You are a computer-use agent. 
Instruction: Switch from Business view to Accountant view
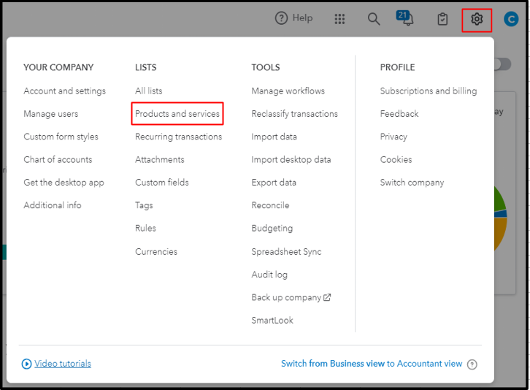(372, 364)
